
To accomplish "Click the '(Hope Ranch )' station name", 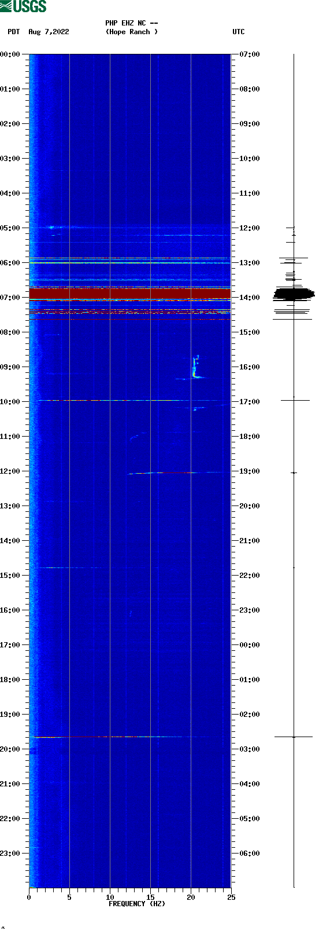I will pyautogui.click(x=132, y=32).
